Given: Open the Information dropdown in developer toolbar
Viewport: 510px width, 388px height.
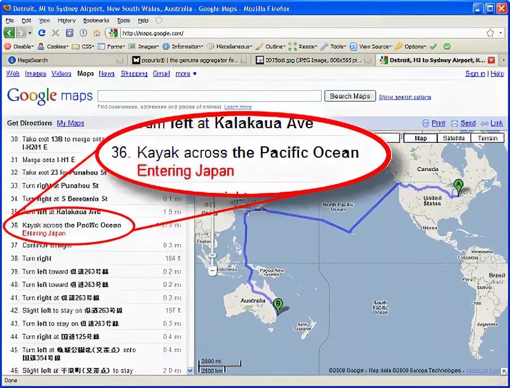Looking at the screenshot, I should tap(183, 47).
